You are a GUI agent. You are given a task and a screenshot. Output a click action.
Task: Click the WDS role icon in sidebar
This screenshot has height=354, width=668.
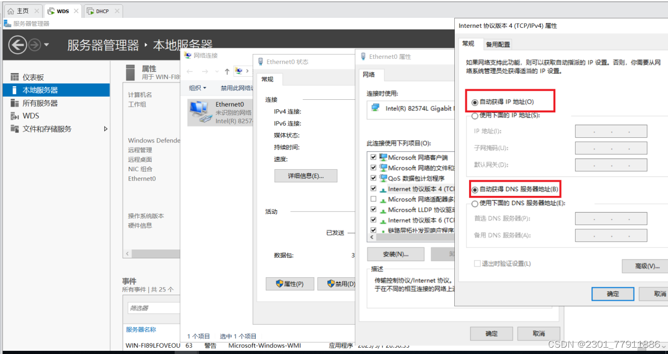(15, 116)
